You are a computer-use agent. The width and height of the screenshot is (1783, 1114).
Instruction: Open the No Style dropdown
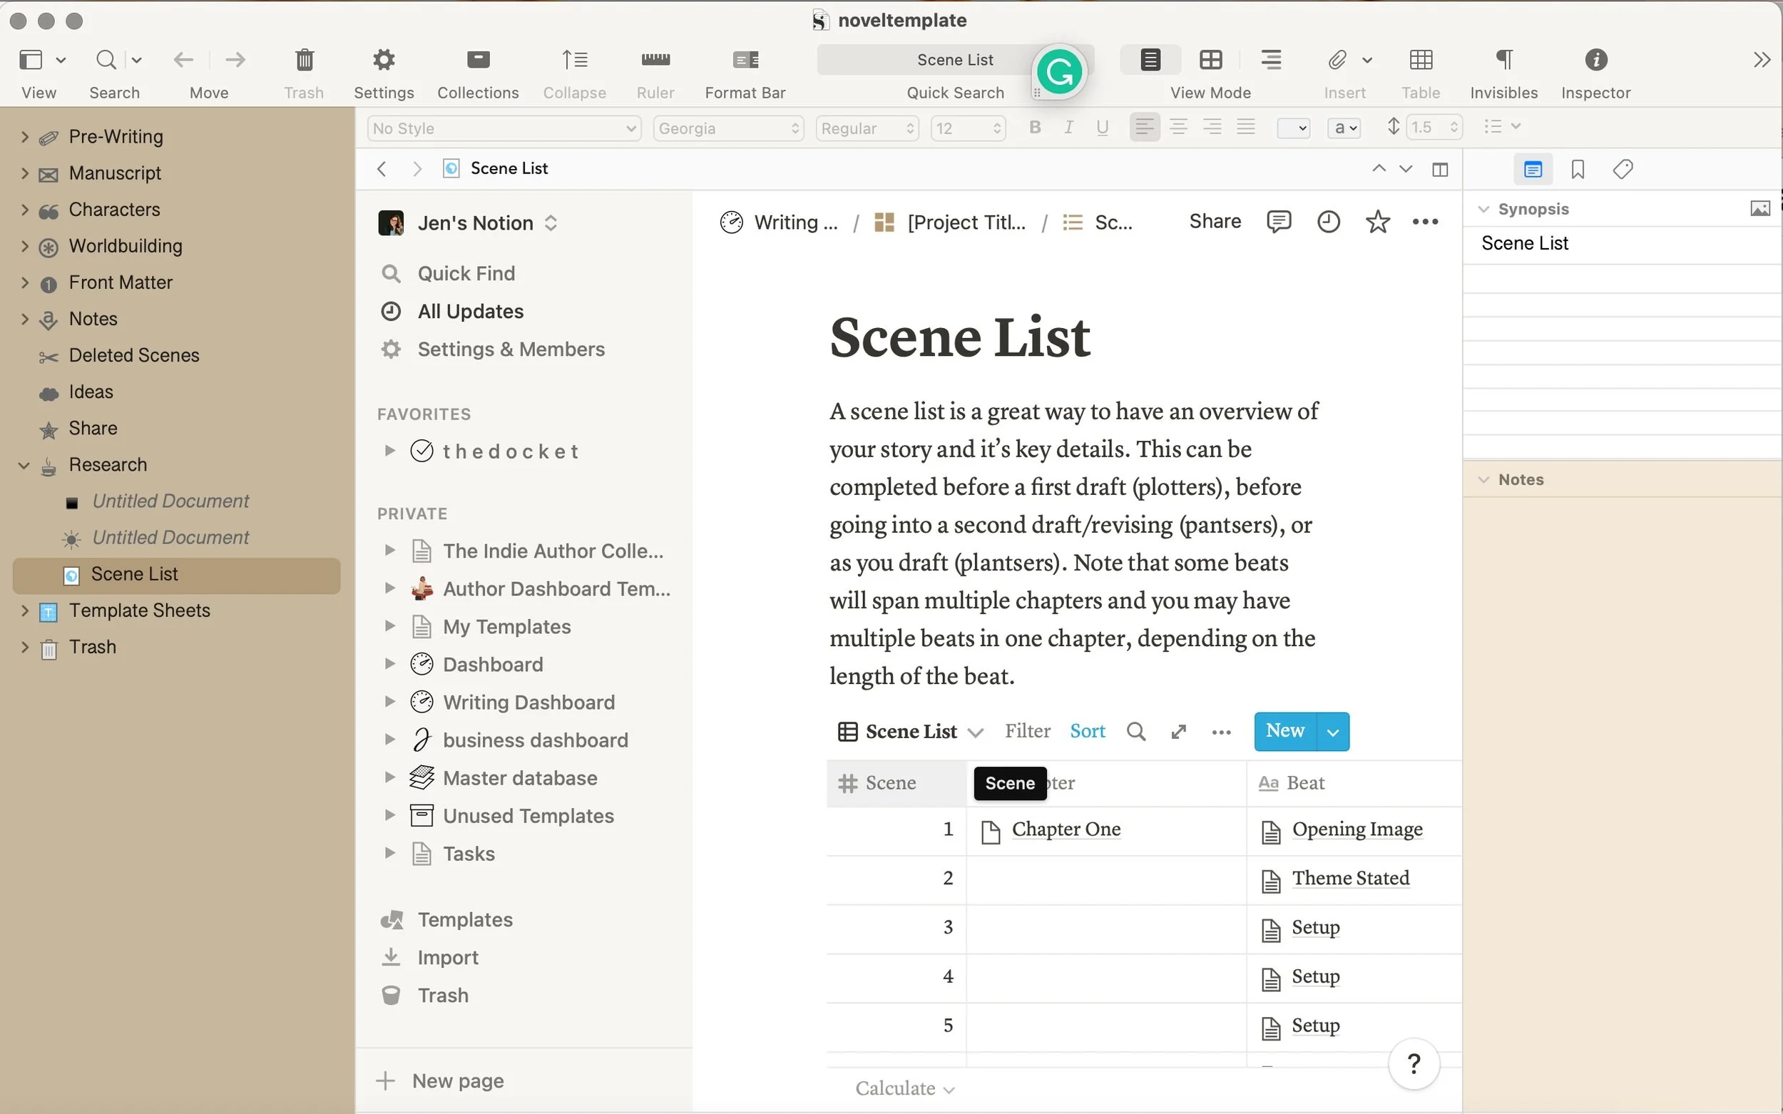(504, 128)
